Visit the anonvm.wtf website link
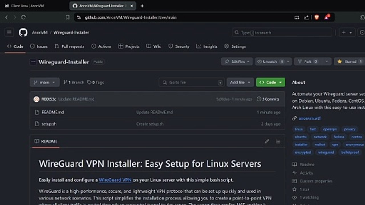This screenshot has height=205, width=365. 310,118
